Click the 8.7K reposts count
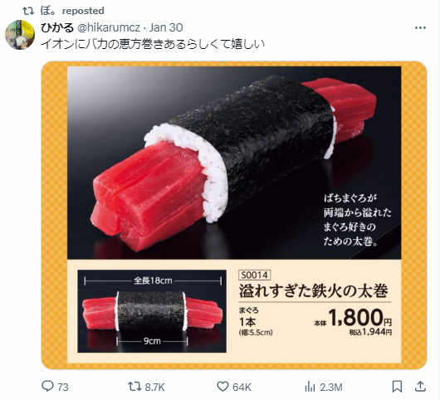 point(154,388)
